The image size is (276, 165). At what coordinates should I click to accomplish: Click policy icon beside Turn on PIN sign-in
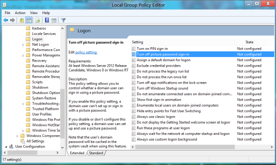[134, 48]
